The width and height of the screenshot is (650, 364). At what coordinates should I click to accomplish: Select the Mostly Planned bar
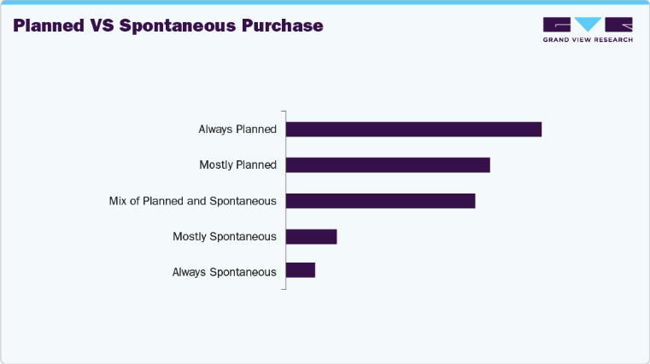tap(388, 165)
